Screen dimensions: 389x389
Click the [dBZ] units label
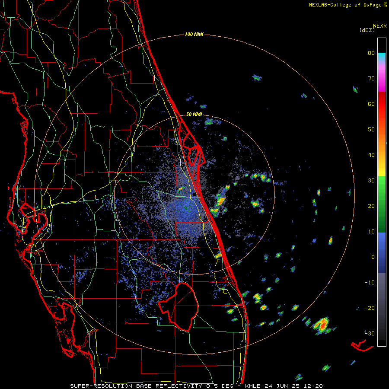point(367,30)
